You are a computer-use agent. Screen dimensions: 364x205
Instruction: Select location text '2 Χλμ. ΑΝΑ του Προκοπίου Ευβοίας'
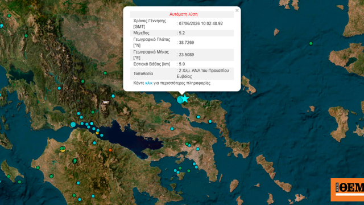point(202,73)
